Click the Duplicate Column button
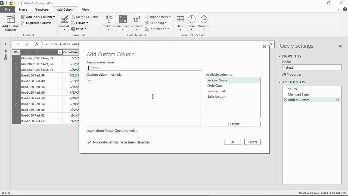The image size is (348, 196). pos(36,23)
